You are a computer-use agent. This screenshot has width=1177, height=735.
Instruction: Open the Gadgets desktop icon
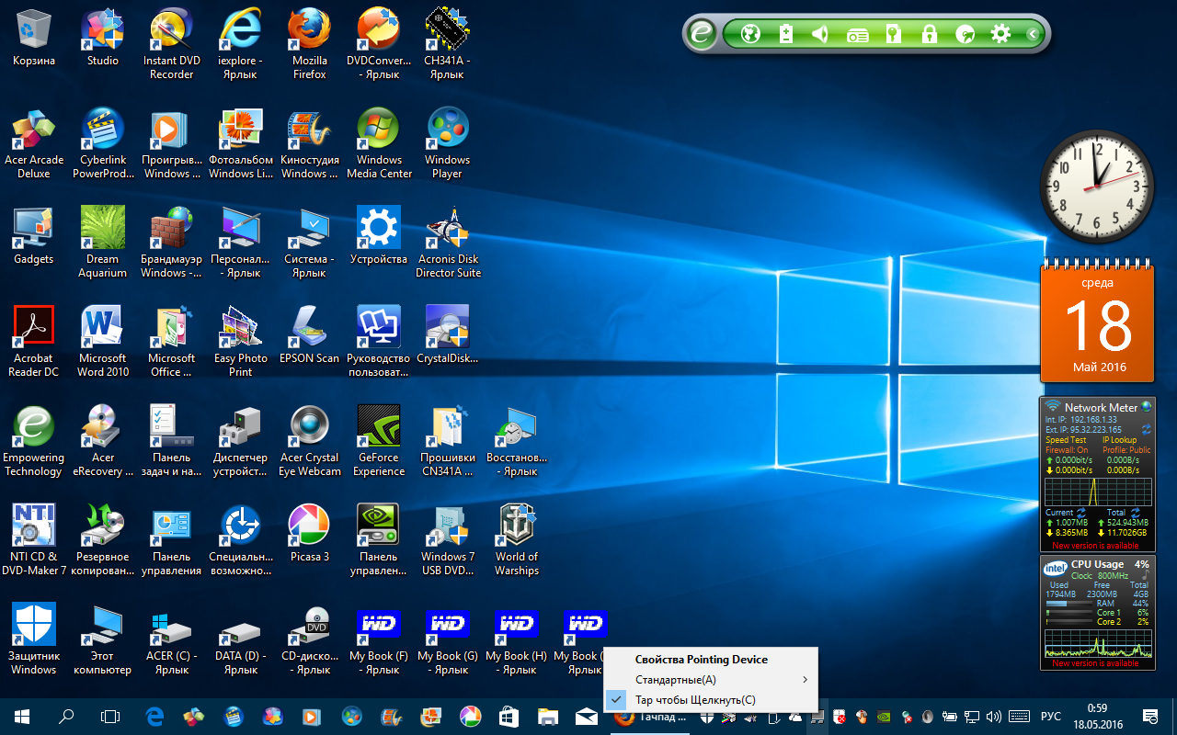coord(34,236)
